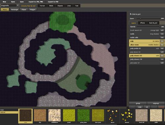
Task: Choose the clay texture thumbnail
Action: click(x=40, y=116)
